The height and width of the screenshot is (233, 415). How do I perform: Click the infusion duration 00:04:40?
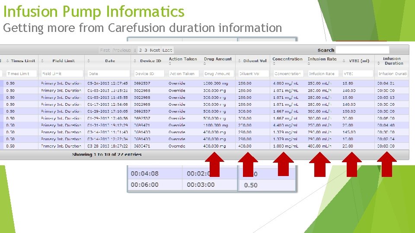point(386,125)
